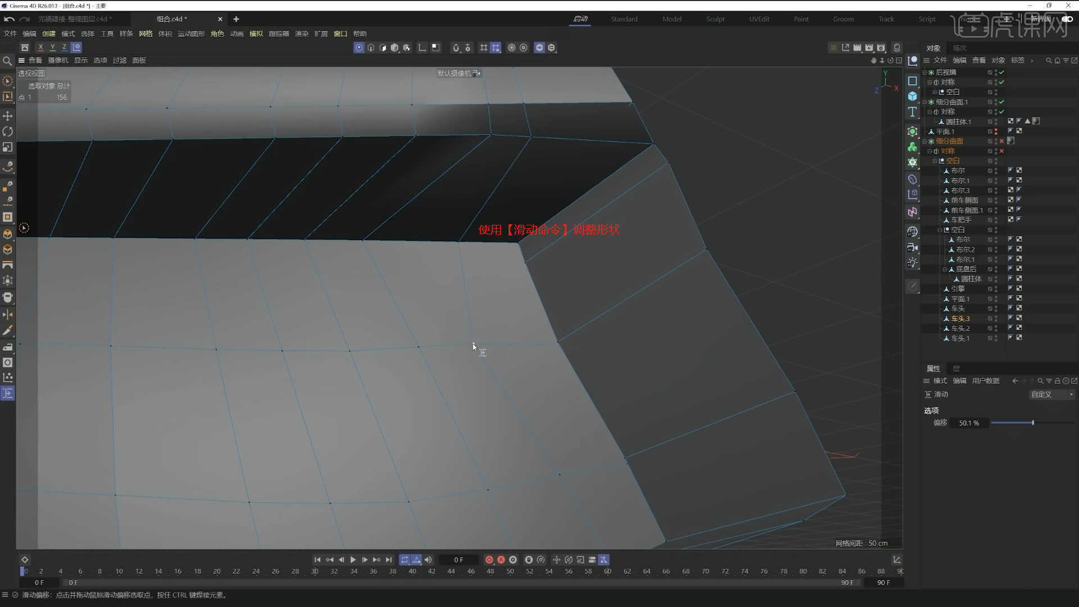Click the Undo arrow
1079x607 pixels.
tap(9, 19)
